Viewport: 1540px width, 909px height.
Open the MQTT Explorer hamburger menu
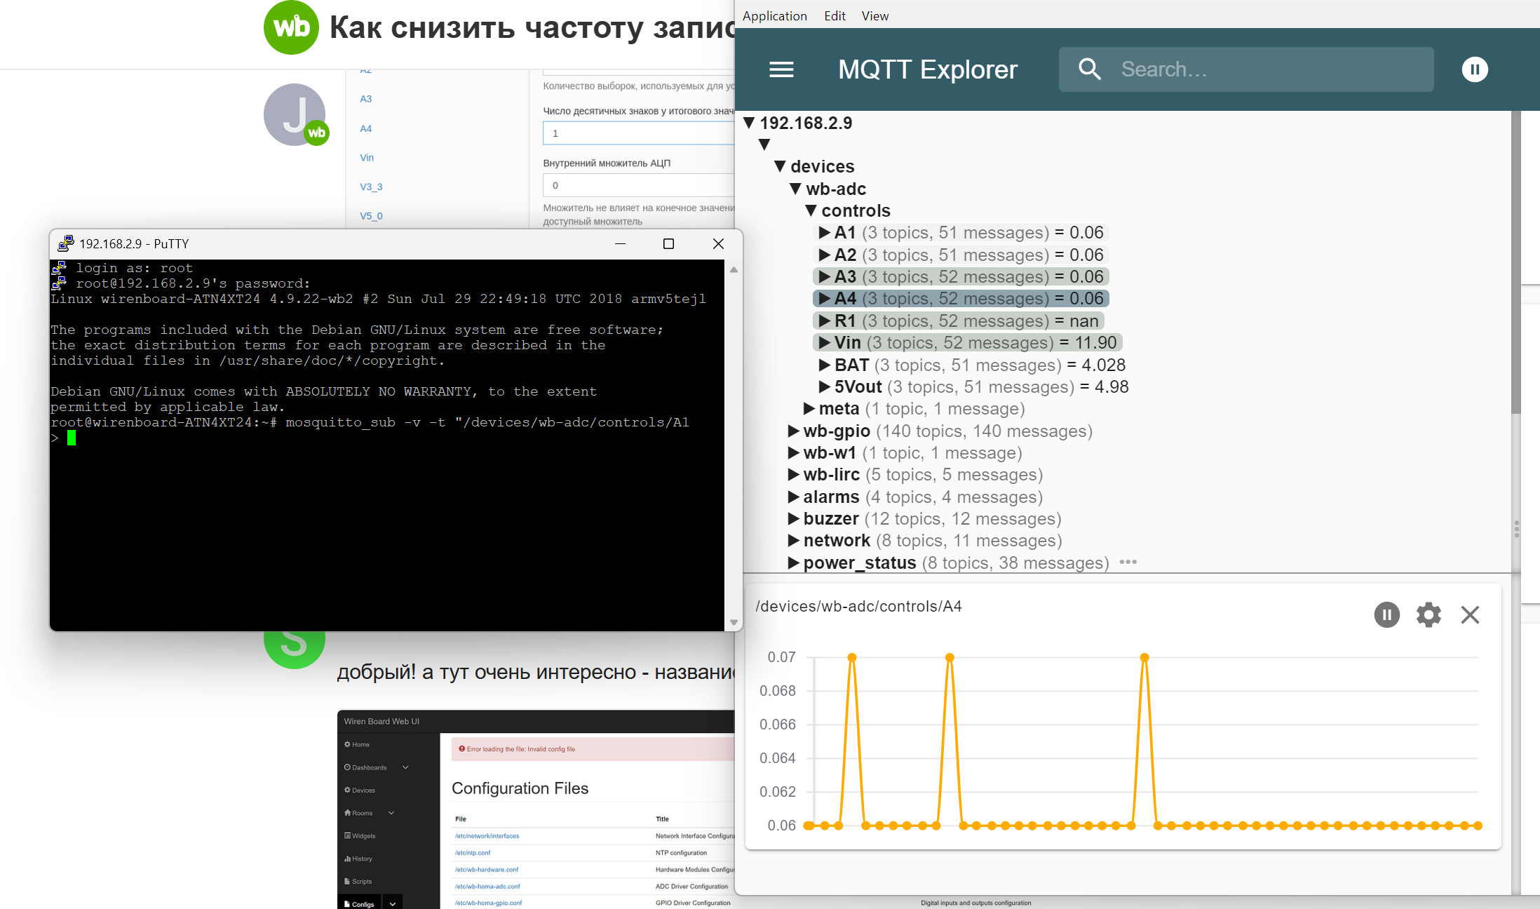(x=781, y=69)
